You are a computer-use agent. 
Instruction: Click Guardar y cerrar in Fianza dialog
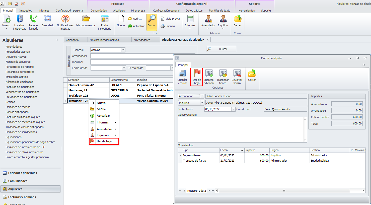click(182, 77)
